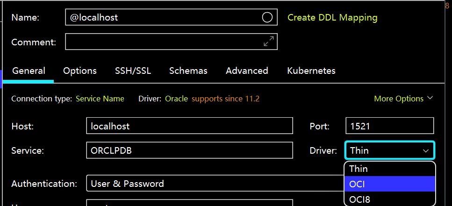Viewport: 452px width, 206px height.
Task: Focus the Port field showing 1521
Action: point(389,126)
